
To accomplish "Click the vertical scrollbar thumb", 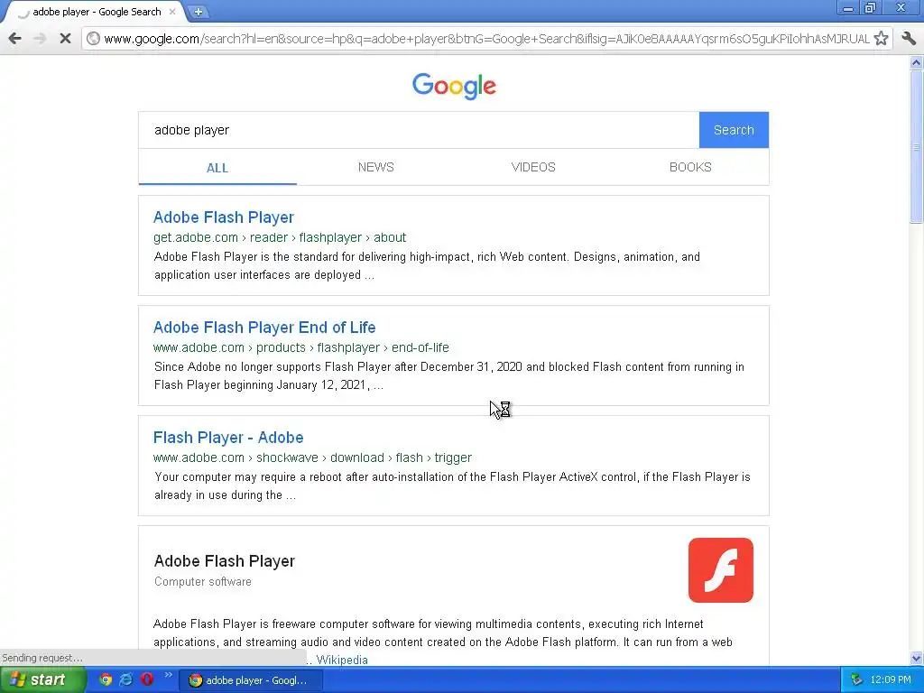I will tap(917, 146).
